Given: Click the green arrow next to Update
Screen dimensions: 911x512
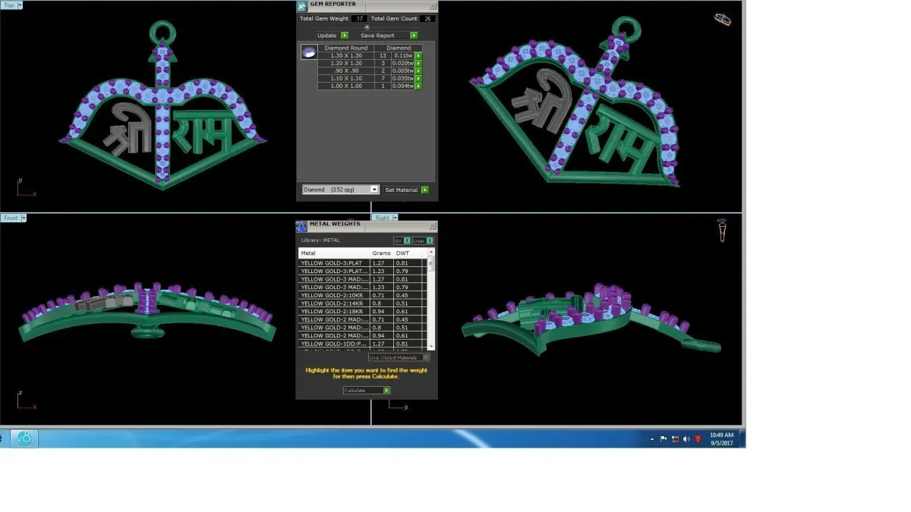Looking at the screenshot, I should point(345,35).
